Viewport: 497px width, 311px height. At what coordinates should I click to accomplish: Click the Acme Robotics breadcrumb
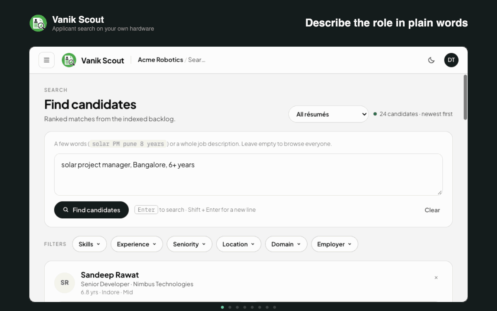(160, 60)
